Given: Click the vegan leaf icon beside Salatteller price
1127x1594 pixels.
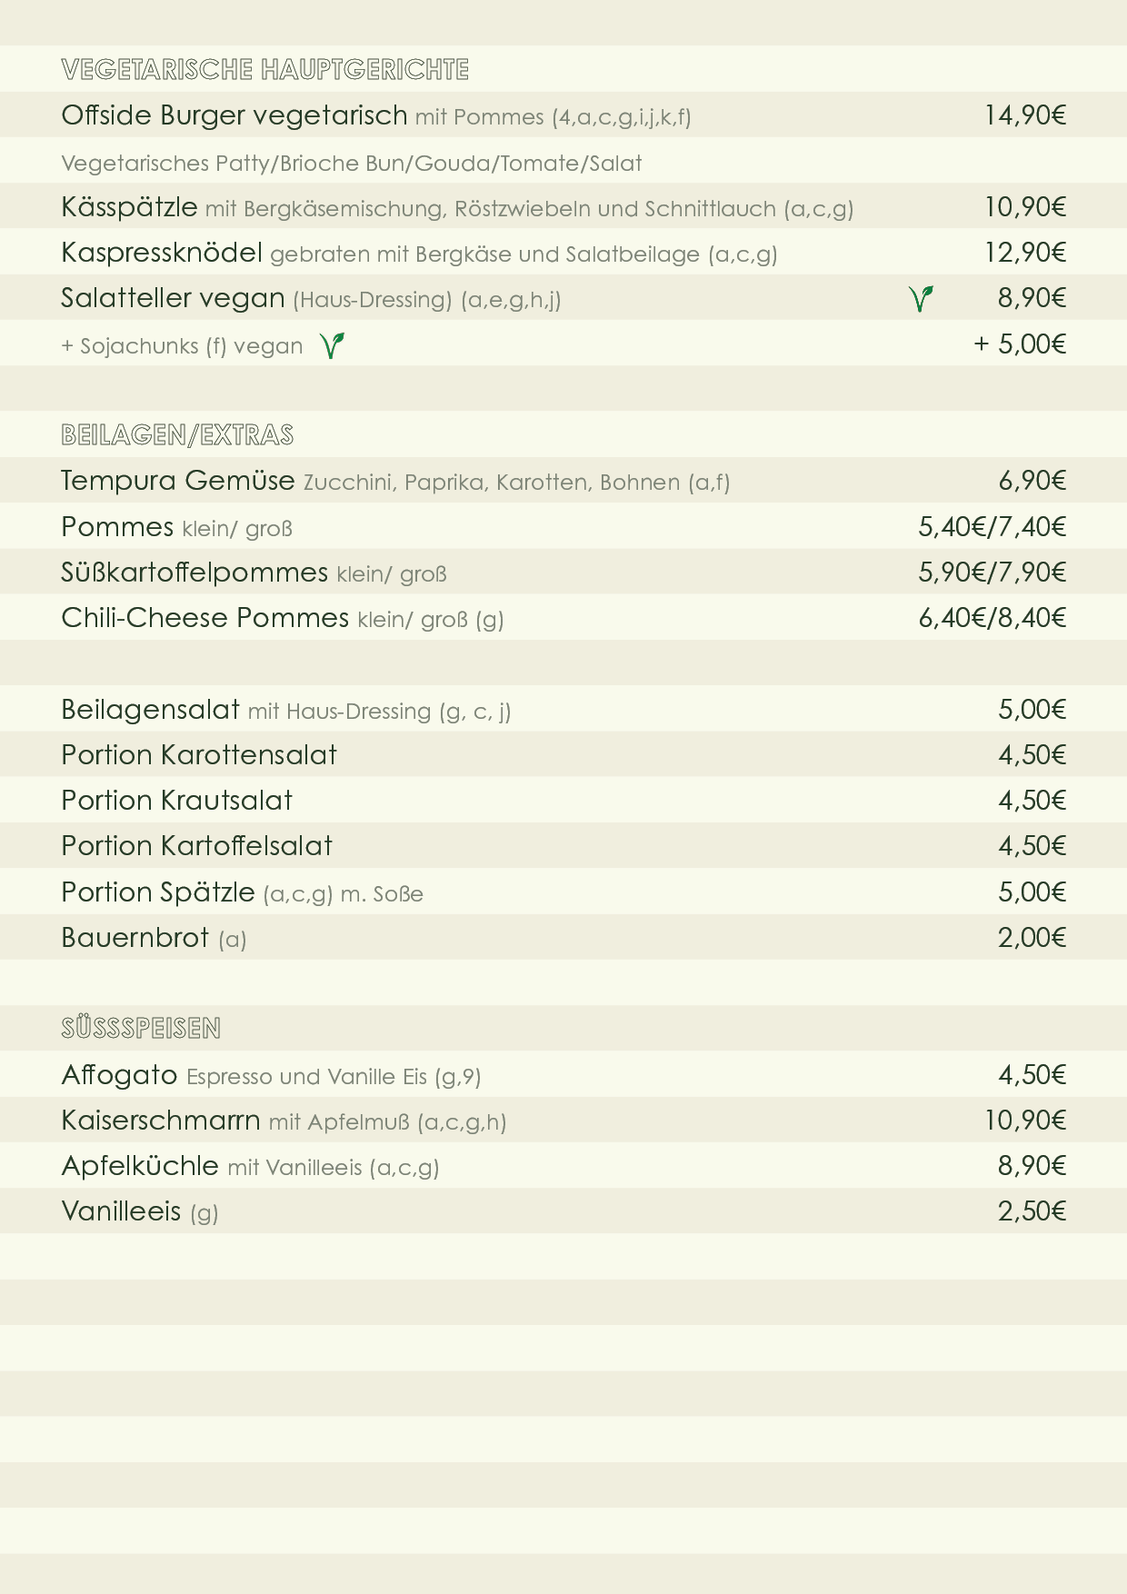Looking at the screenshot, I should (x=921, y=298).
